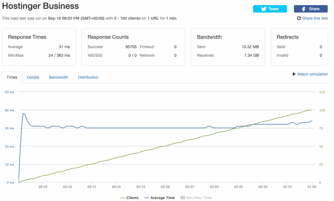
Task: Click the Redirects summary card
Action: (299, 47)
